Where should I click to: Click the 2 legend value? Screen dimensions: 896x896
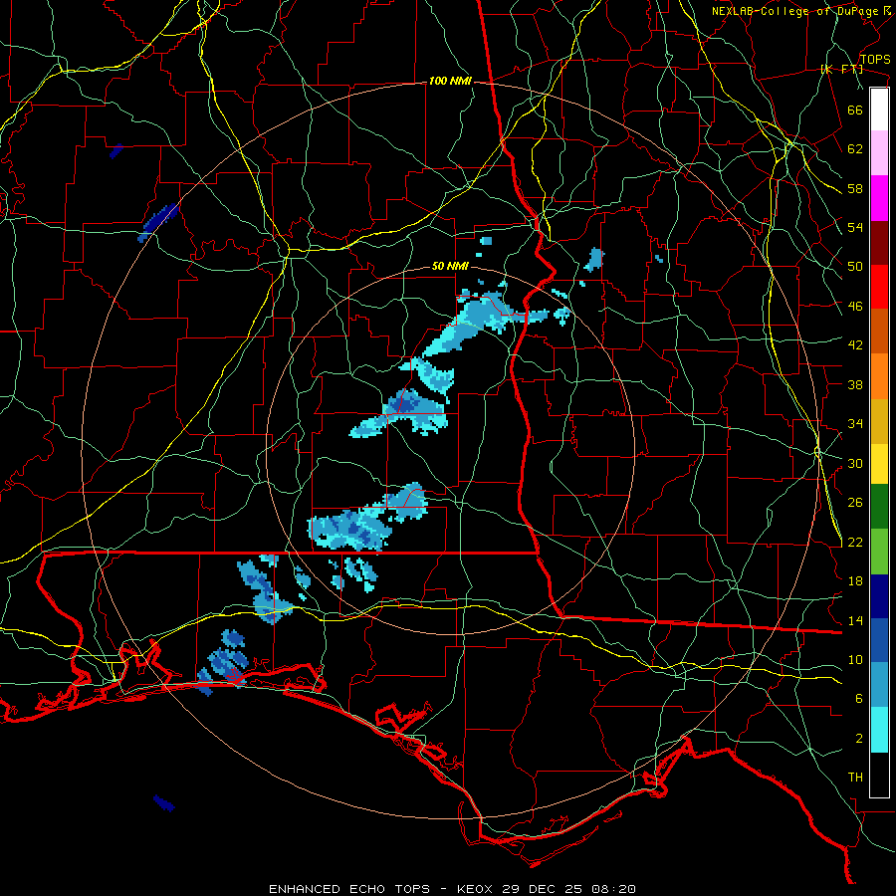859,739
